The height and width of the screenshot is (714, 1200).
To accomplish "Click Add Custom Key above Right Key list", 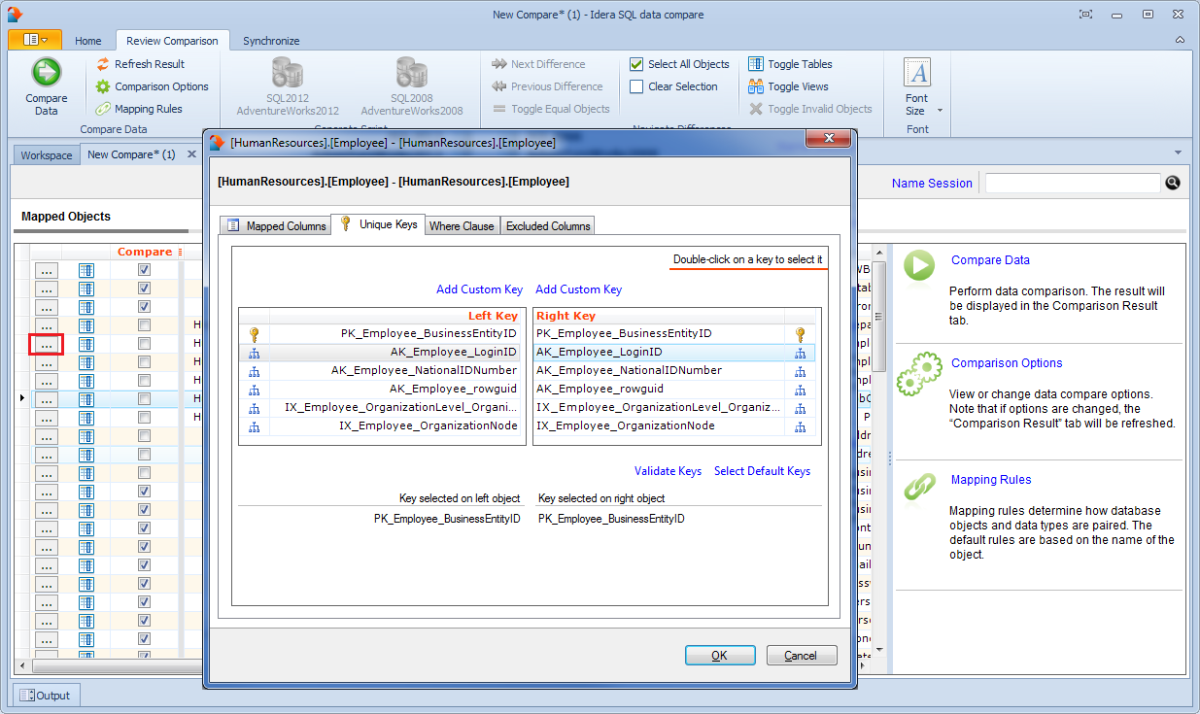I will (x=578, y=289).
